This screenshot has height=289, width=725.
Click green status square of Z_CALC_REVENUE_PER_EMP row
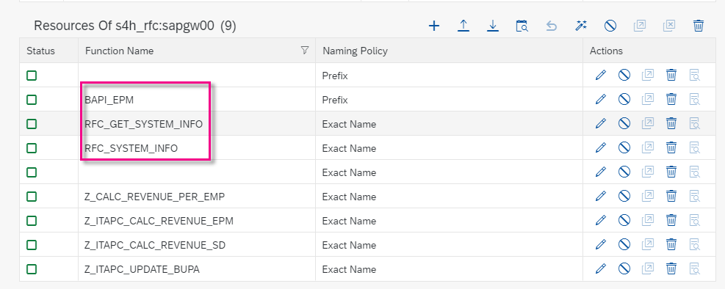[x=32, y=196]
